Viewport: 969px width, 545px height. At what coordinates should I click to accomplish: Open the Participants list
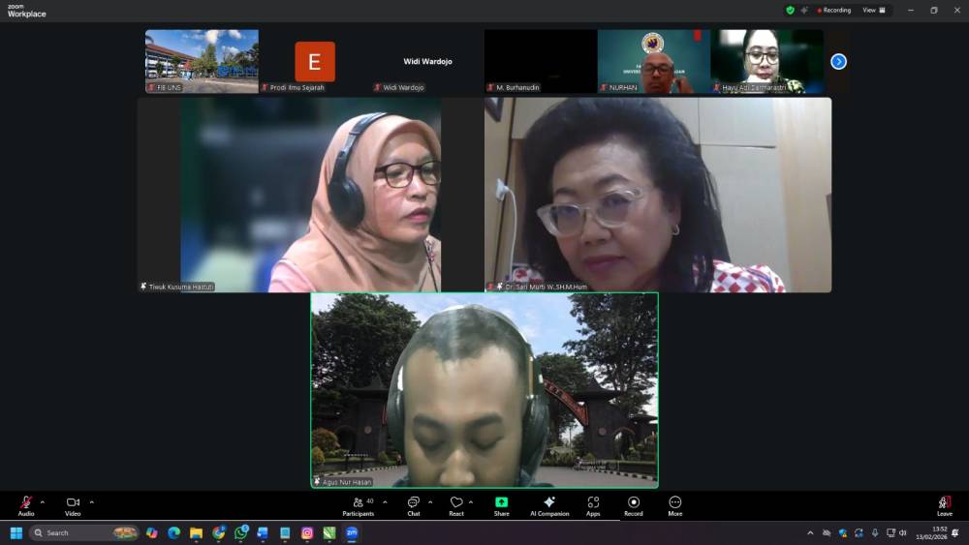coord(359,502)
